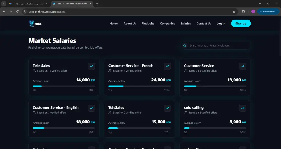The height and width of the screenshot is (149, 281).
Task: Click the Search roles input field
Action: pos(216,46)
